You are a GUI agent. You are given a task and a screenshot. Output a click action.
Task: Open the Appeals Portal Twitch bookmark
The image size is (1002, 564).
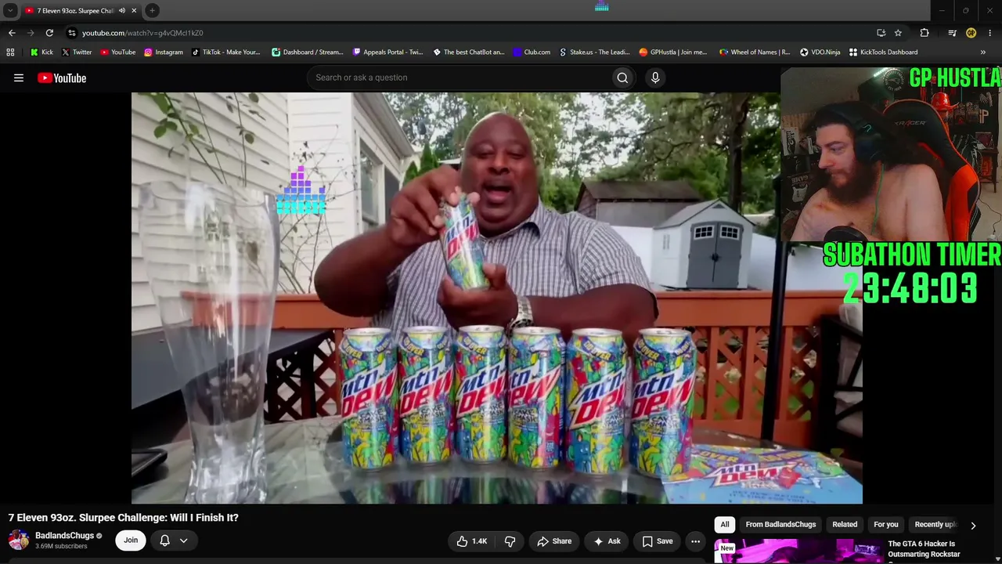point(388,52)
